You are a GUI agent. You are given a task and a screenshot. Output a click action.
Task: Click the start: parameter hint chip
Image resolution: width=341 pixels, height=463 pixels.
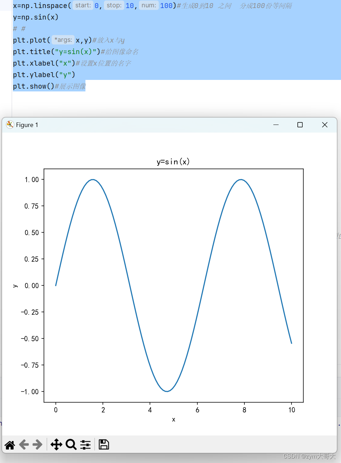(x=83, y=5)
